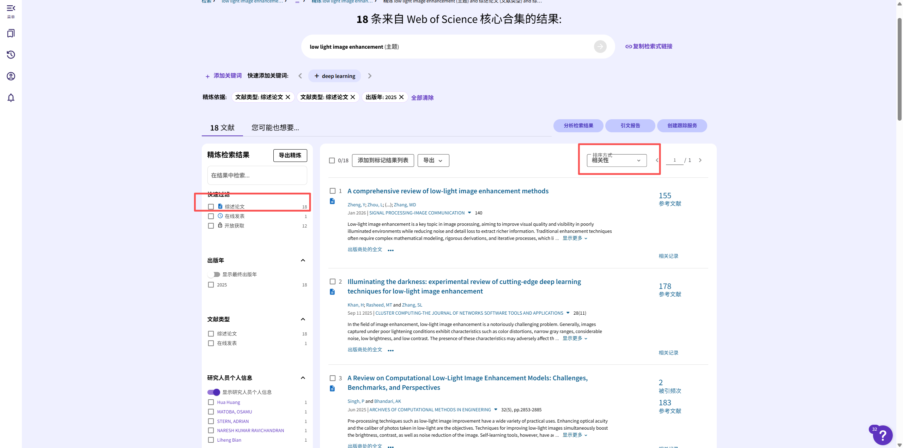The width and height of the screenshot is (903, 448).
Task: Click the 全部清除 link
Action: 422,98
